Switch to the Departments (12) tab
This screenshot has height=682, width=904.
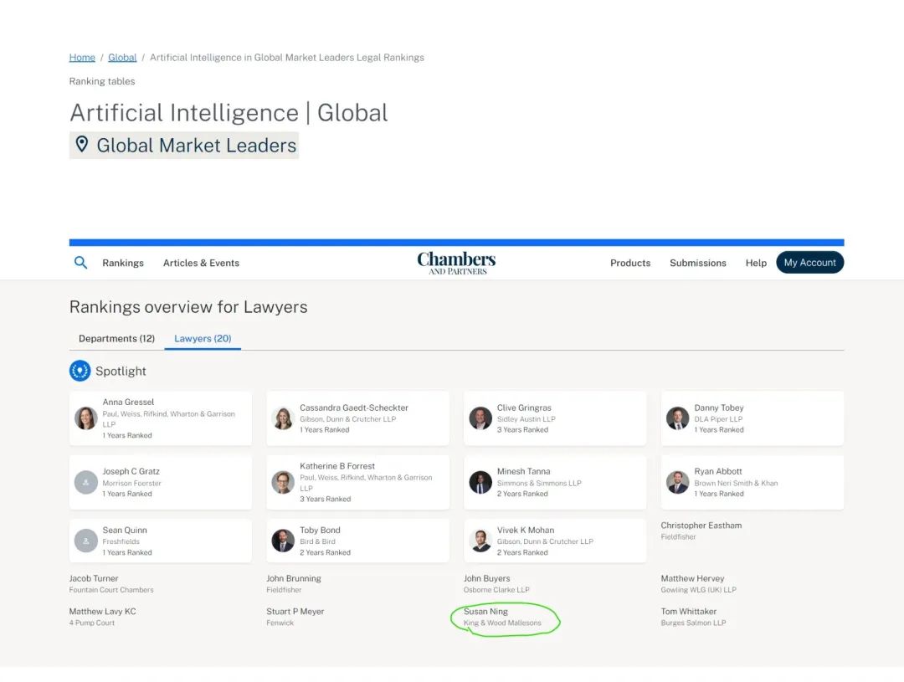[116, 338]
